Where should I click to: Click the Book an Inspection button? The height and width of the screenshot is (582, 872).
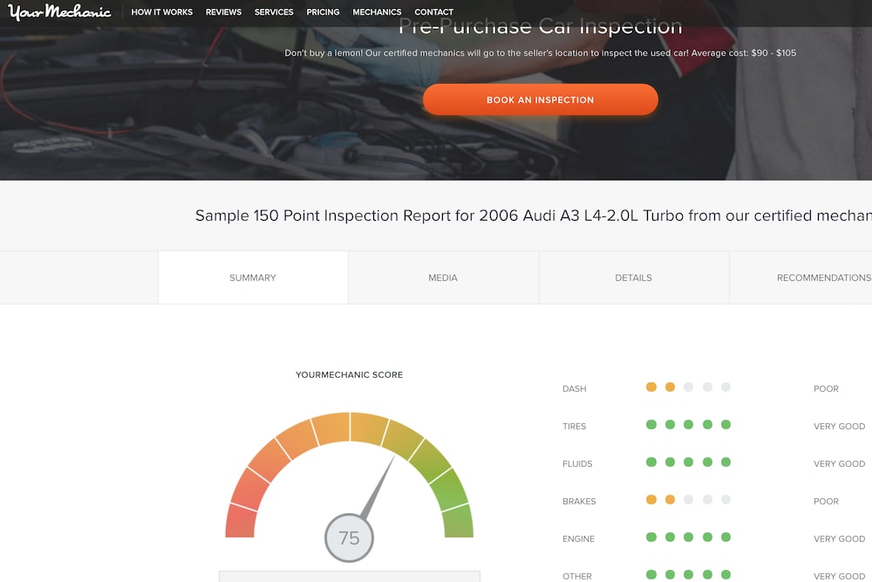coord(541,99)
